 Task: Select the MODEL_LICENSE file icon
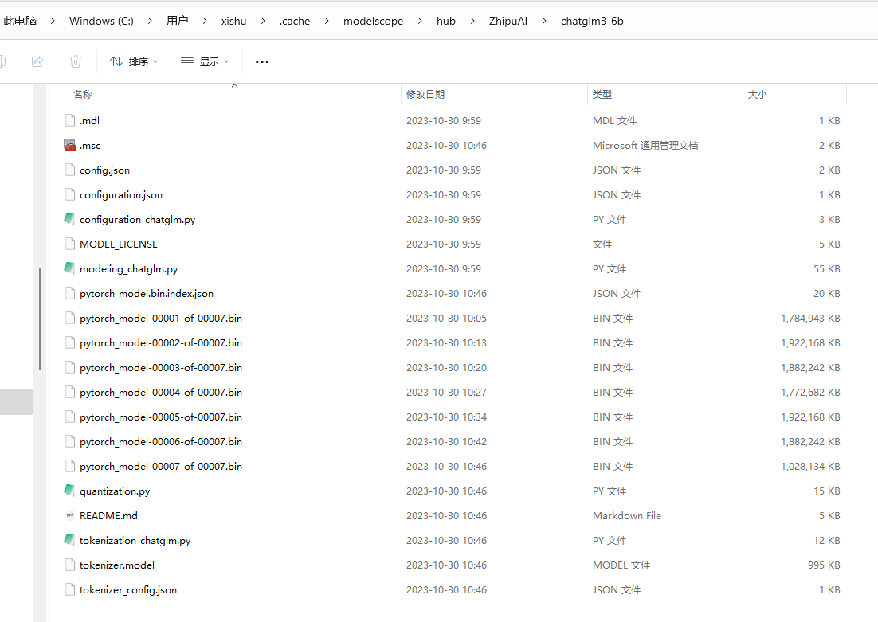click(69, 244)
